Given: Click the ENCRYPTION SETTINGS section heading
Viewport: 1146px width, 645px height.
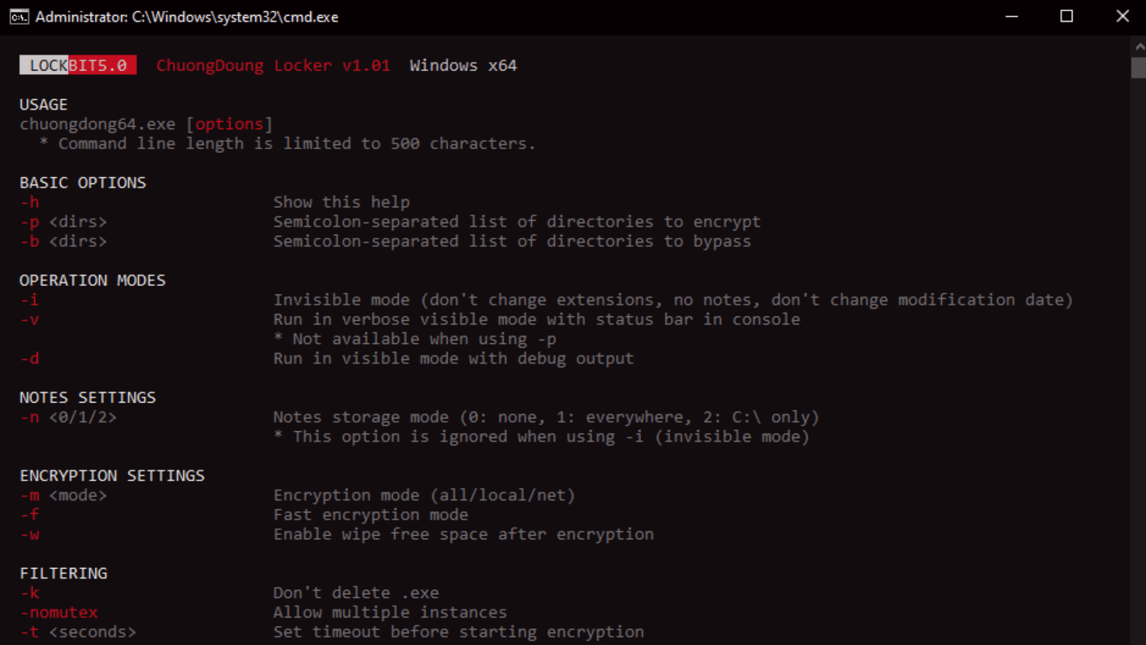Looking at the screenshot, I should point(112,475).
